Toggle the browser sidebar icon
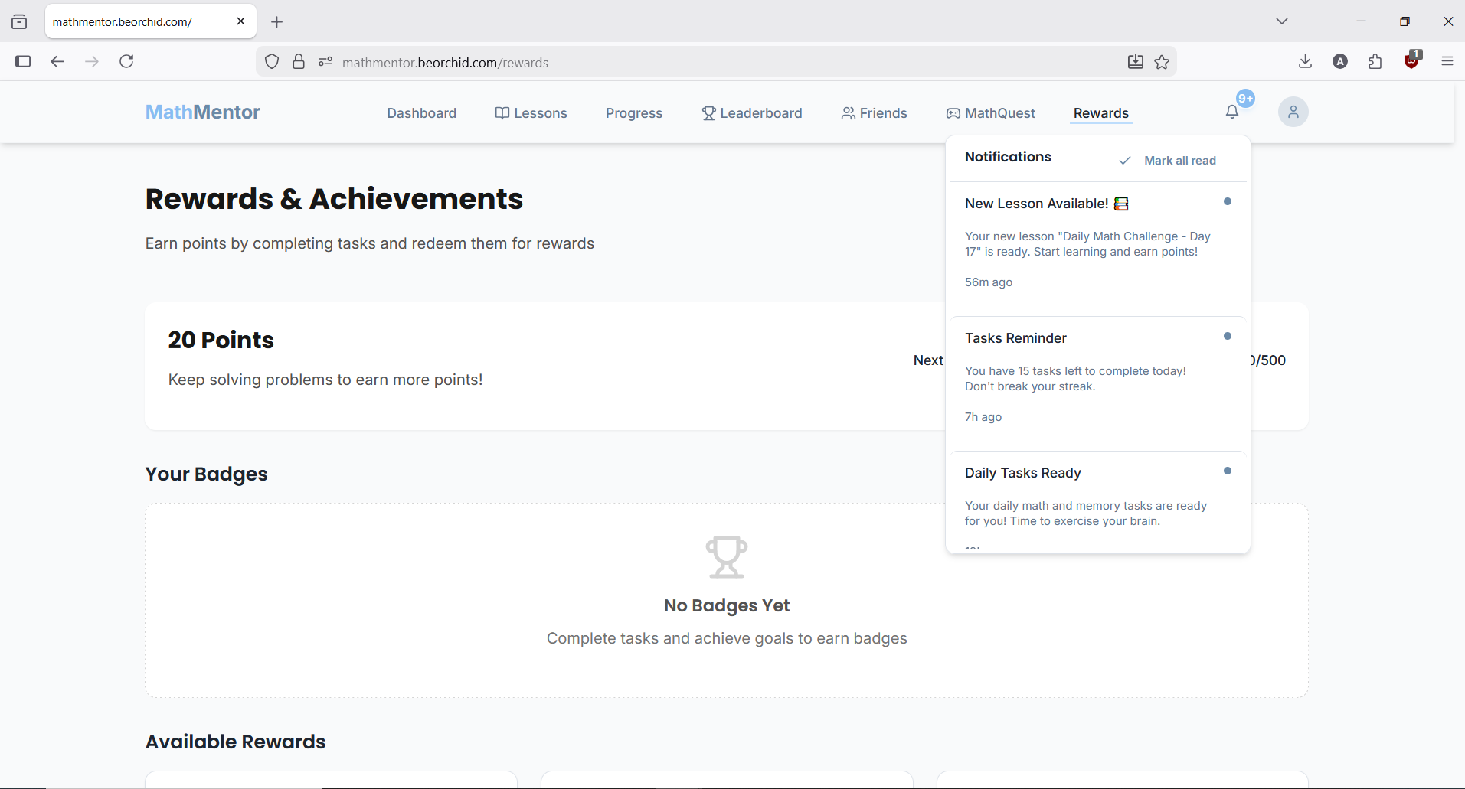Image resolution: width=1465 pixels, height=789 pixels. coord(23,62)
